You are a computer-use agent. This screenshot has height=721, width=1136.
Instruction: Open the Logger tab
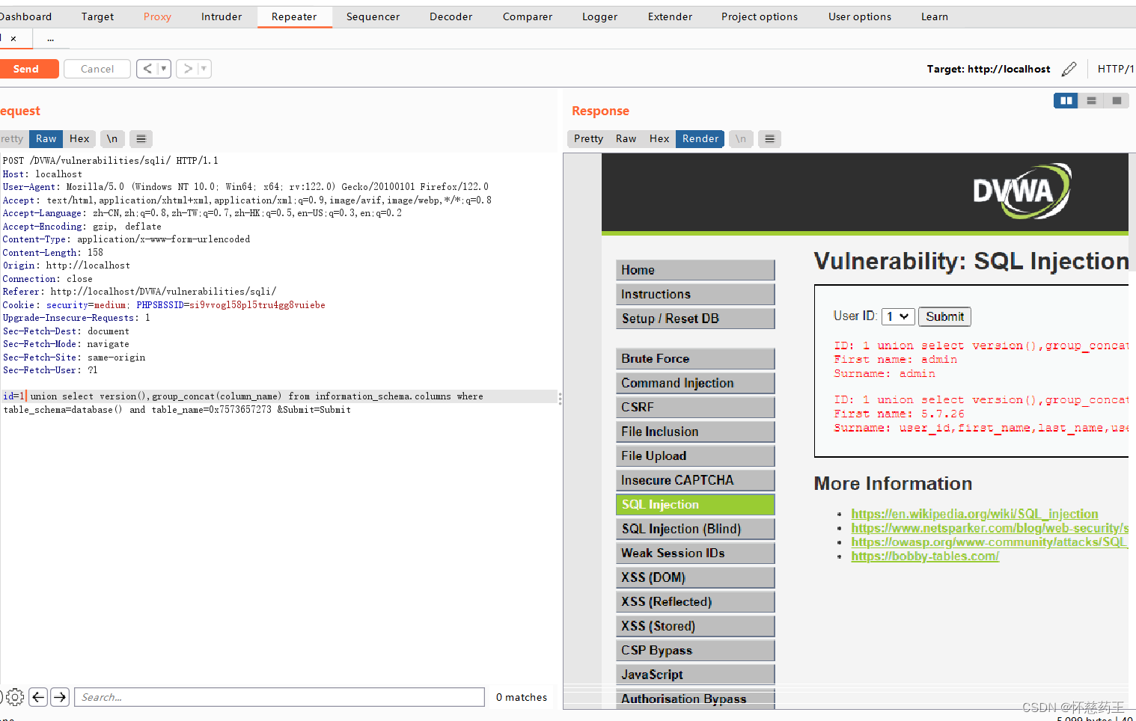[600, 16]
